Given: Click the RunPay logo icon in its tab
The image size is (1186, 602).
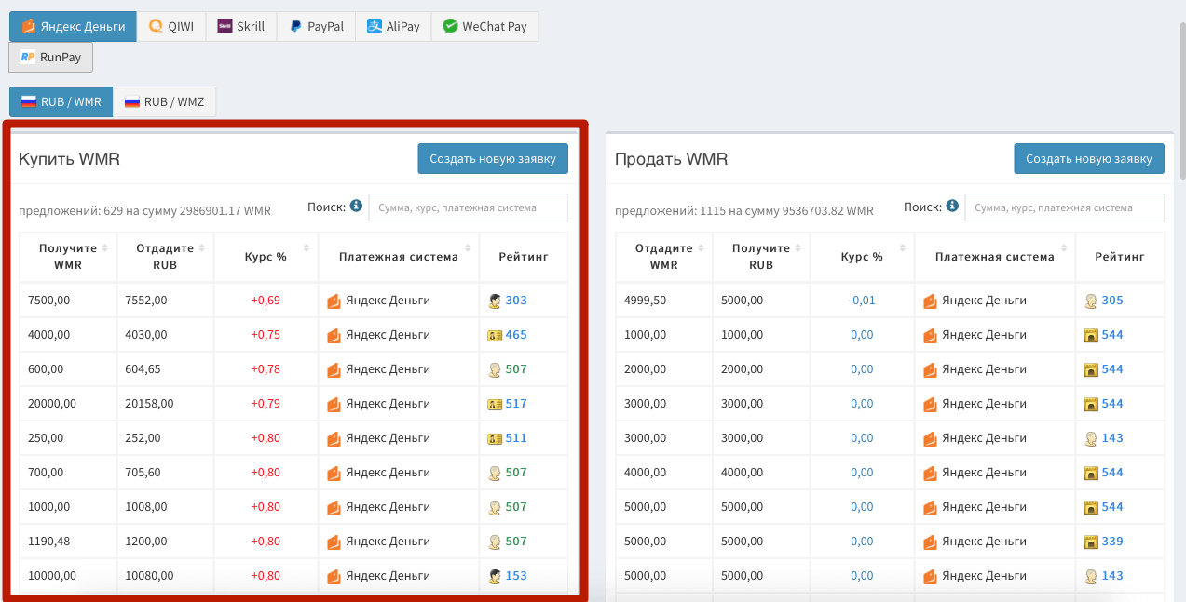Looking at the screenshot, I should pos(28,57).
